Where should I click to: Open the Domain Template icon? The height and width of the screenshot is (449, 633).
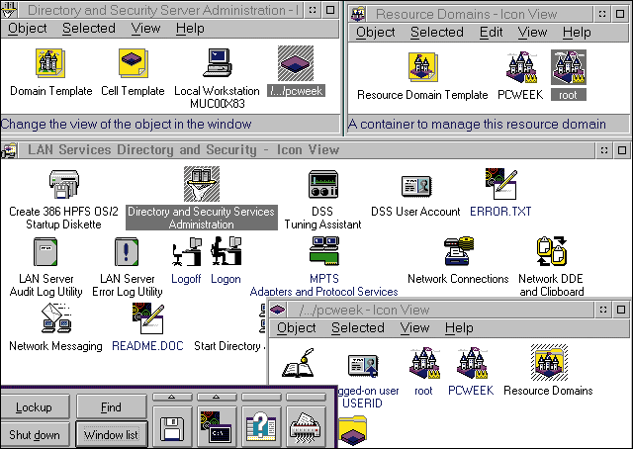click(50, 63)
